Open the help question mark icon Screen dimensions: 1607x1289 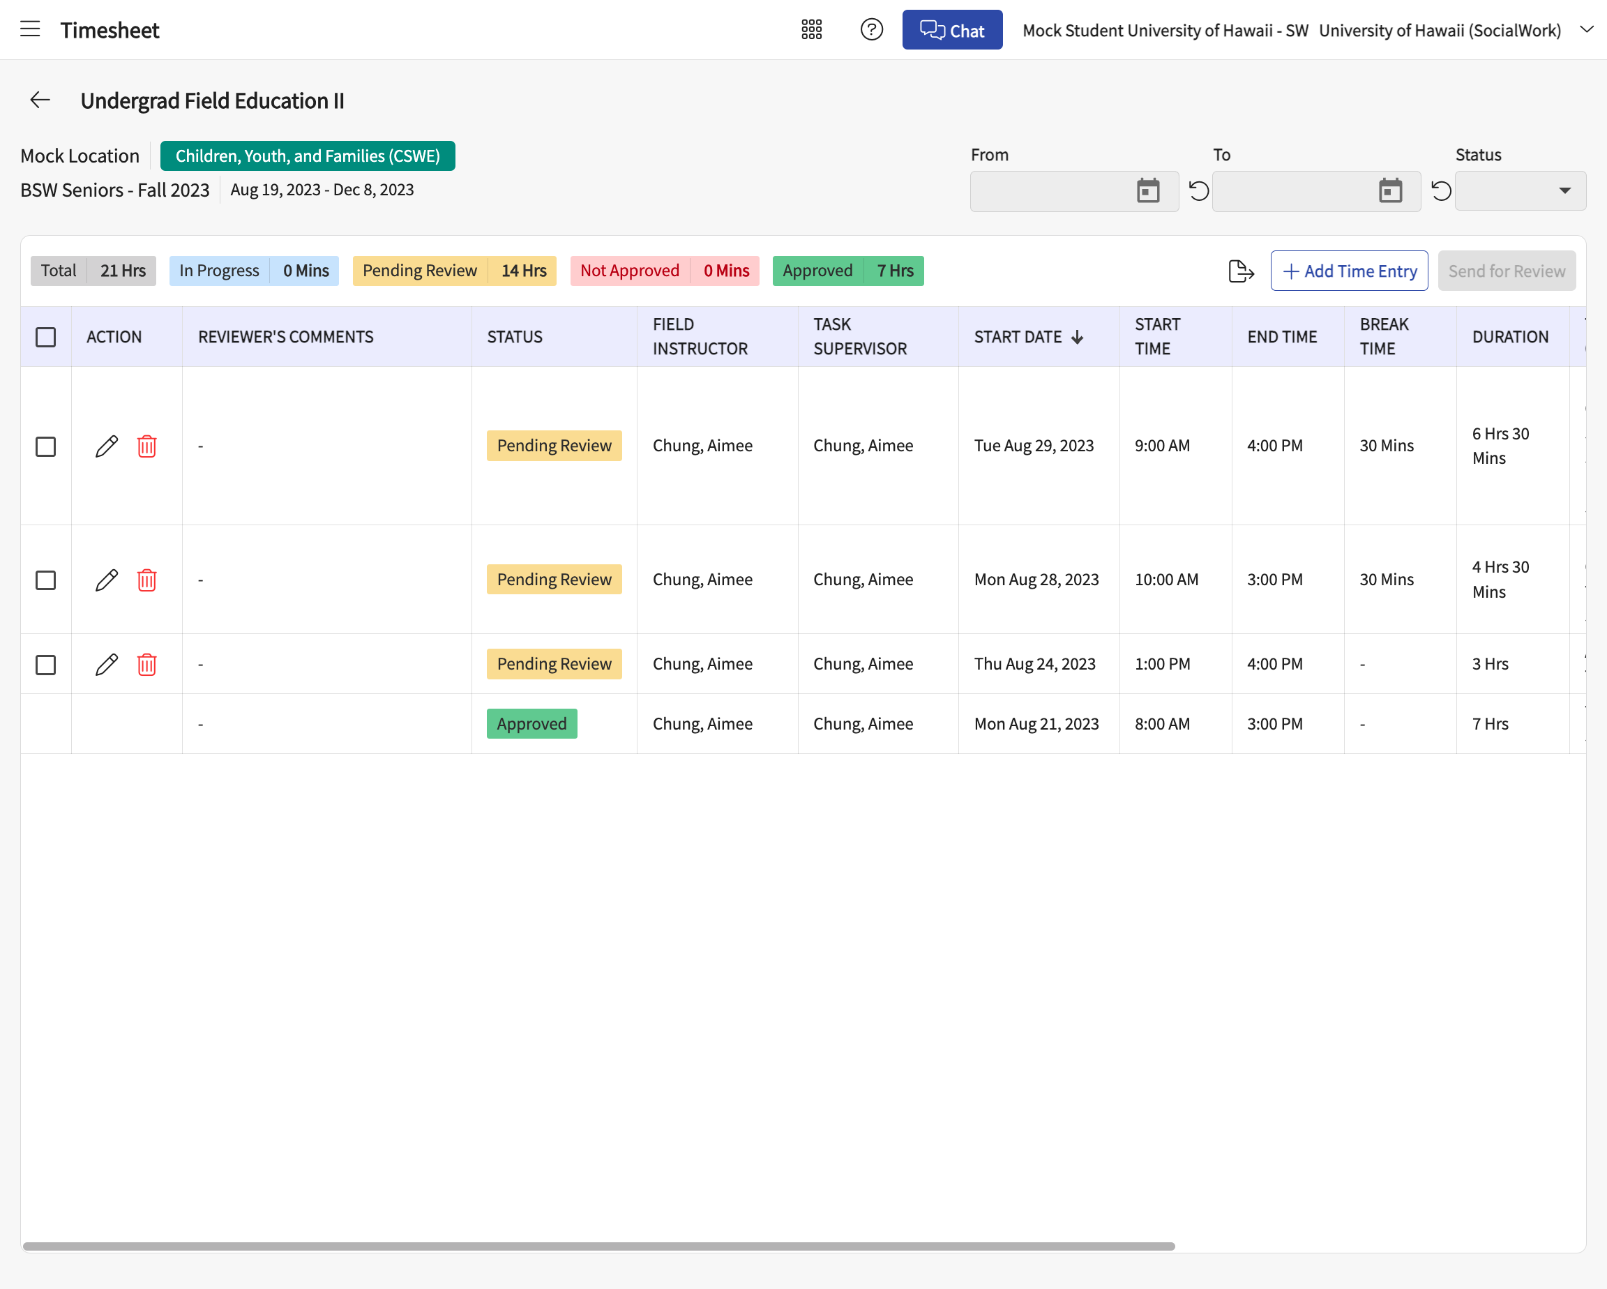tap(871, 30)
